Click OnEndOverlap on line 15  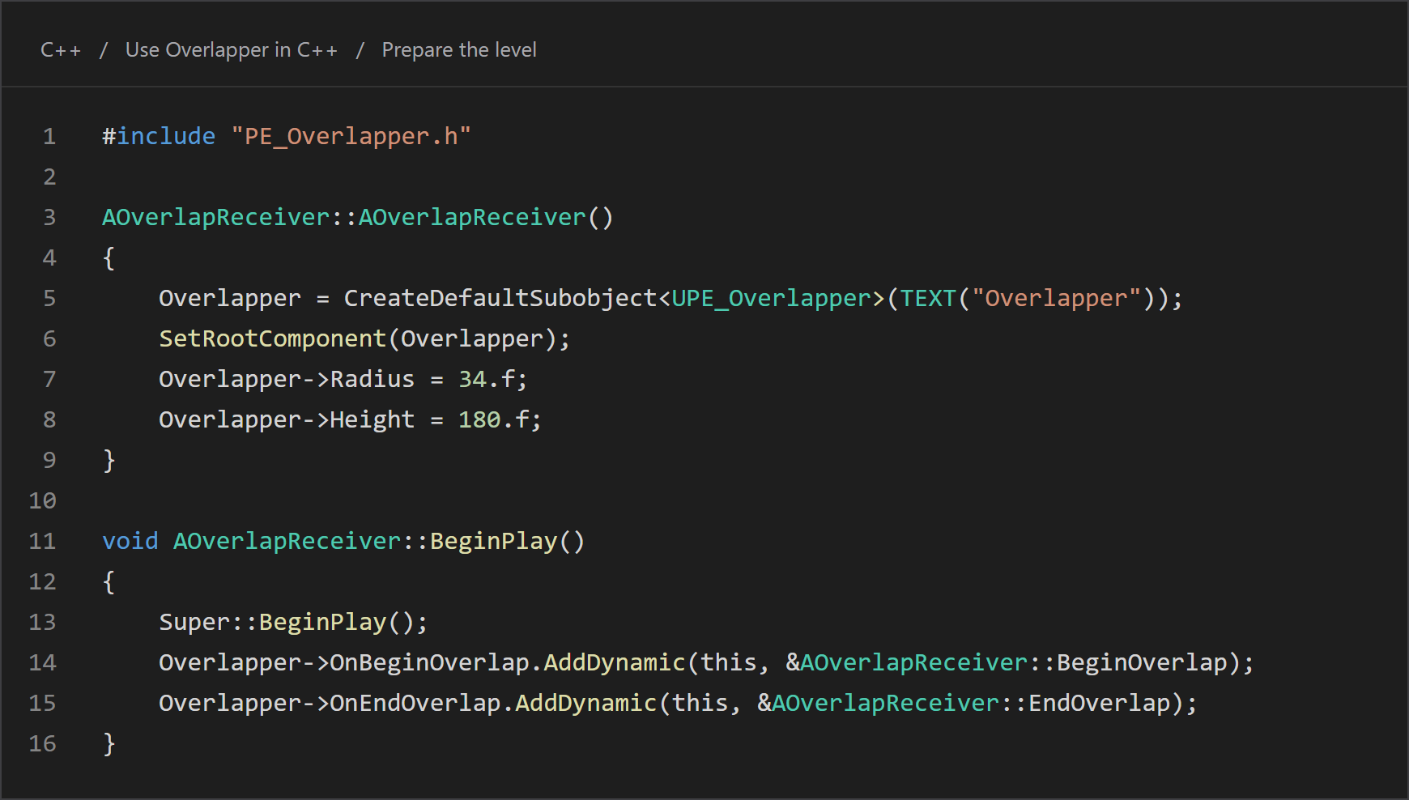415,703
